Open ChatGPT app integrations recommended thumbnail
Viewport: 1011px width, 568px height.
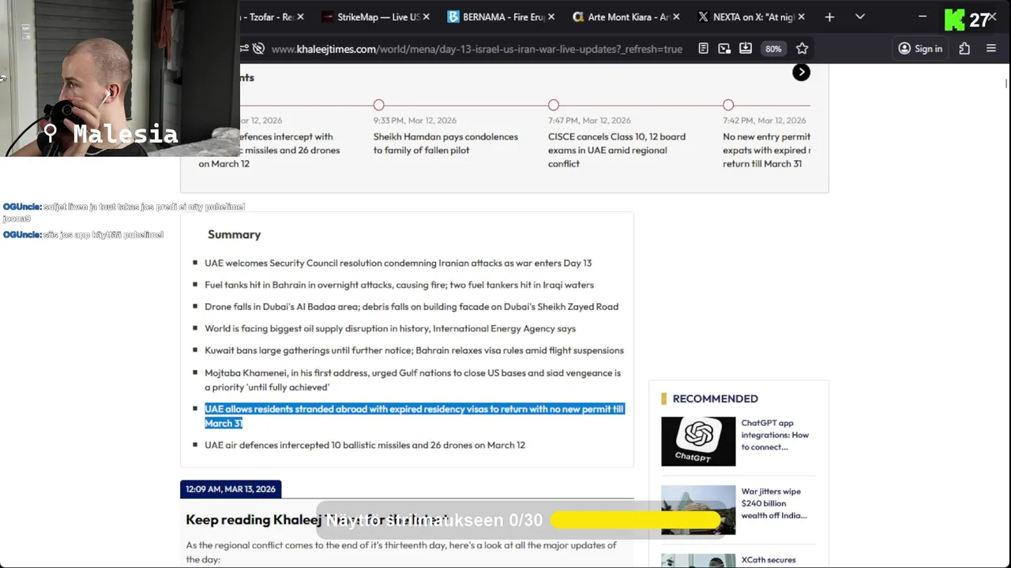click(x=698, y=441)
